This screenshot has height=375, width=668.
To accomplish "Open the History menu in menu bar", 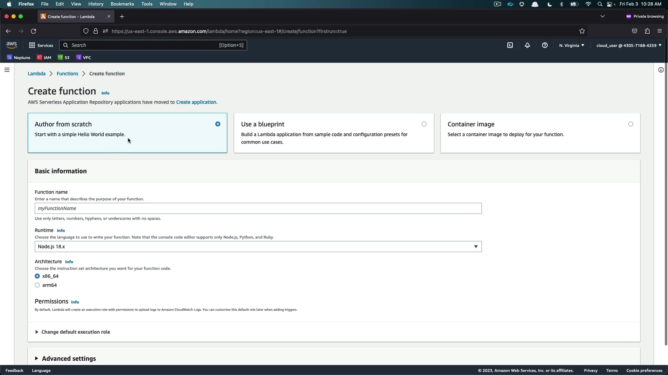I will coord(96,4).
